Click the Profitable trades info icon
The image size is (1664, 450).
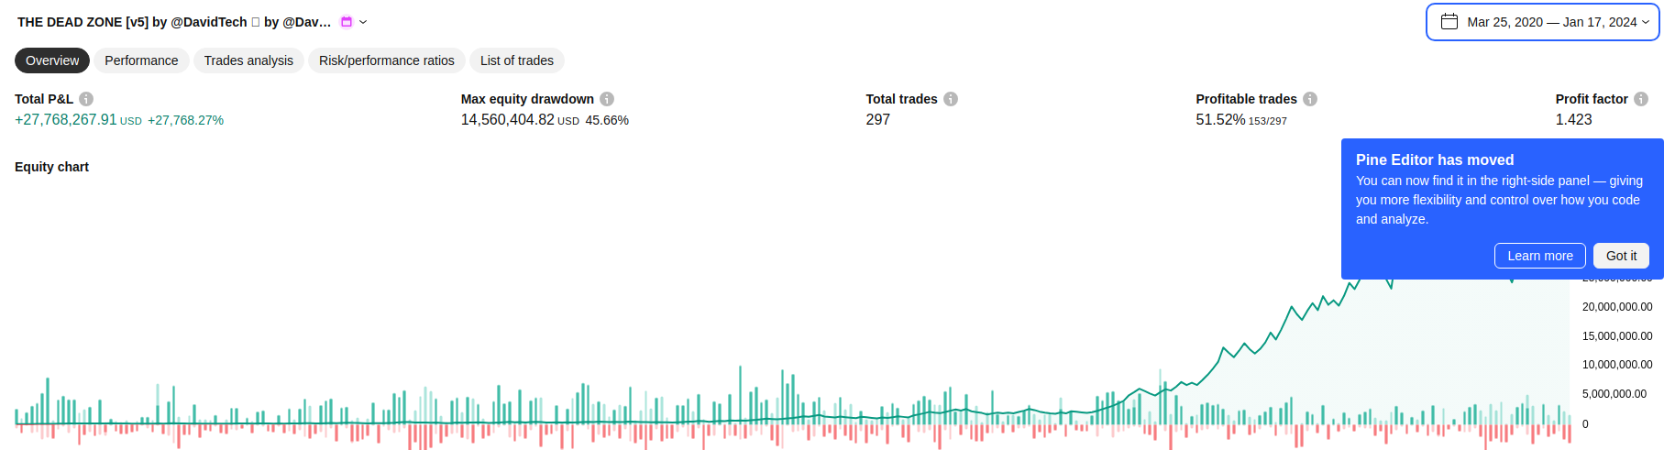point(1310,99)
